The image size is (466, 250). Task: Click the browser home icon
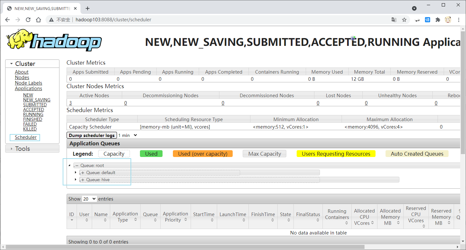(x=38, y=20)
